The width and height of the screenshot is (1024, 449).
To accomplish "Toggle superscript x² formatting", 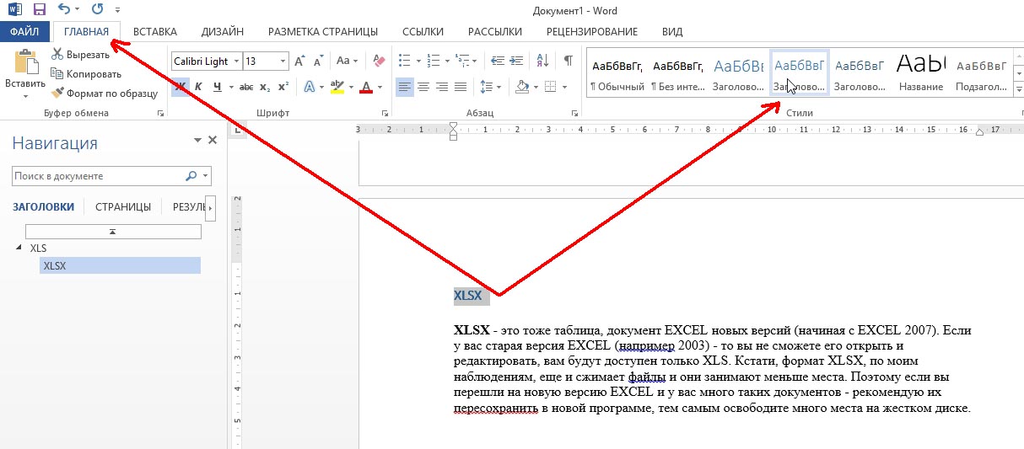I will [x=283, y=87].
